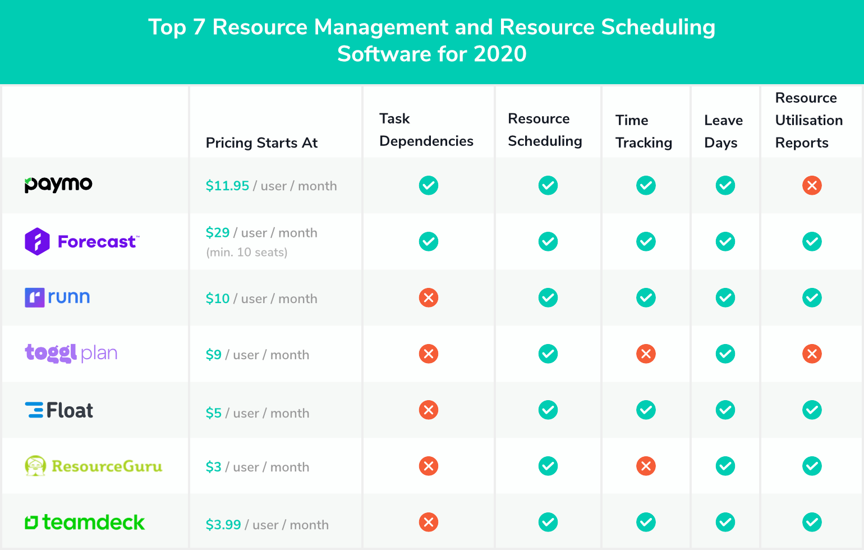The image size is (864, 550).
Task: Select the Resource Scheduling column header
Action: click(x=545, y=130)
